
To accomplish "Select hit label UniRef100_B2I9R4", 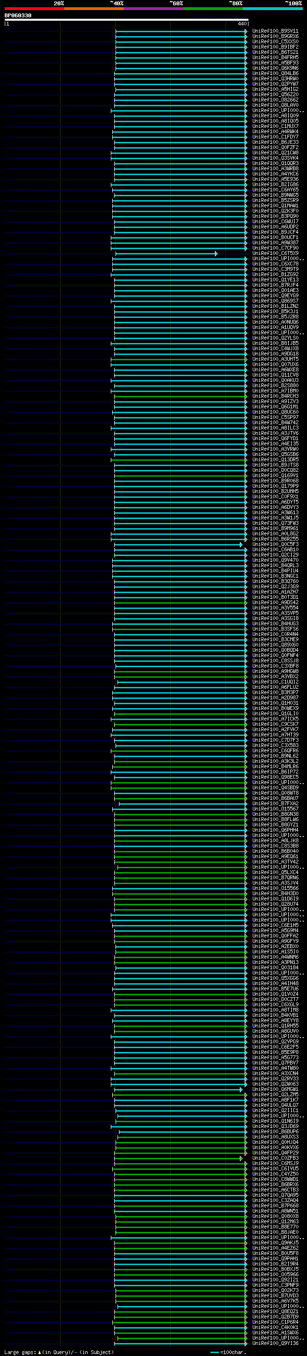I will 275,1264.
